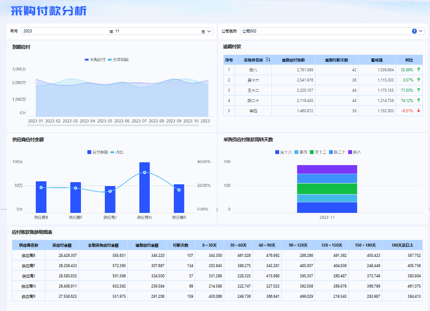Click the 供应商R bar

[x=179, y=198]
